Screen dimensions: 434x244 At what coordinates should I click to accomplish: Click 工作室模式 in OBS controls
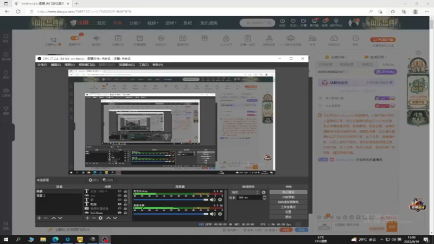(x=288, y=207)
